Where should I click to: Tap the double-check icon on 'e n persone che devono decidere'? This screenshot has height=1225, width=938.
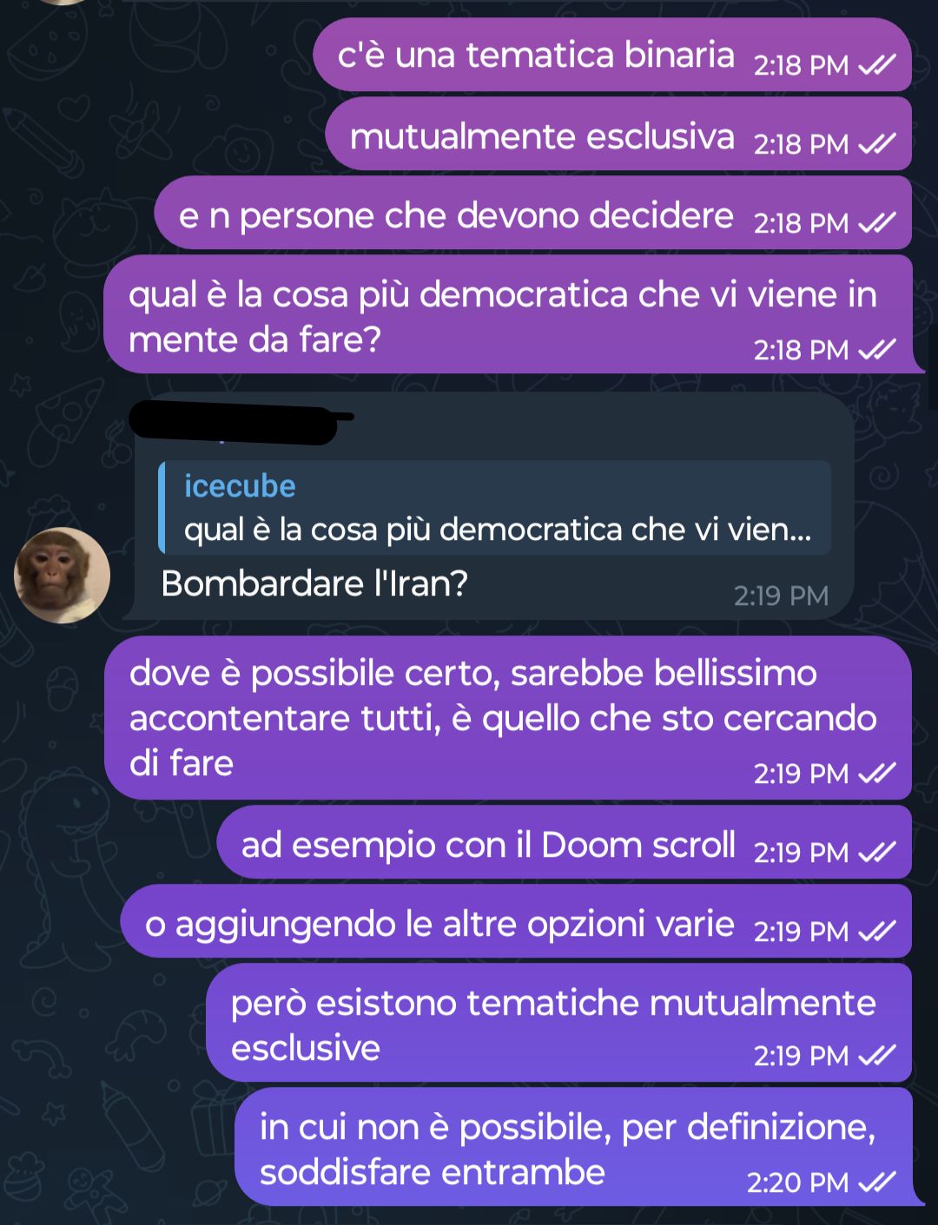877,223
